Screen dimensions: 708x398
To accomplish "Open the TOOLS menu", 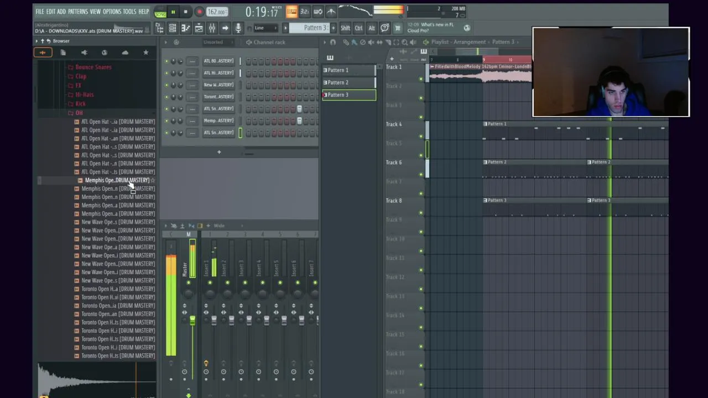I will tap(129, 12).
